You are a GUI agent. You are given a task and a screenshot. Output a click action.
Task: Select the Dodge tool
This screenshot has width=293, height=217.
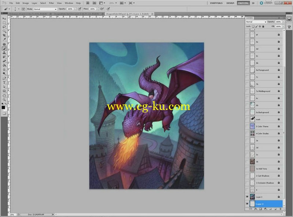coord(4,73)
